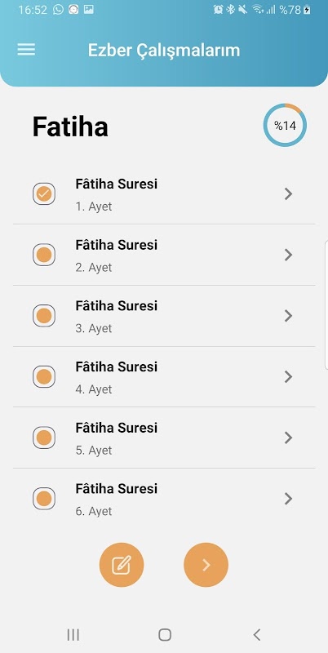Tap the Fatiha heading

(70, 127)
